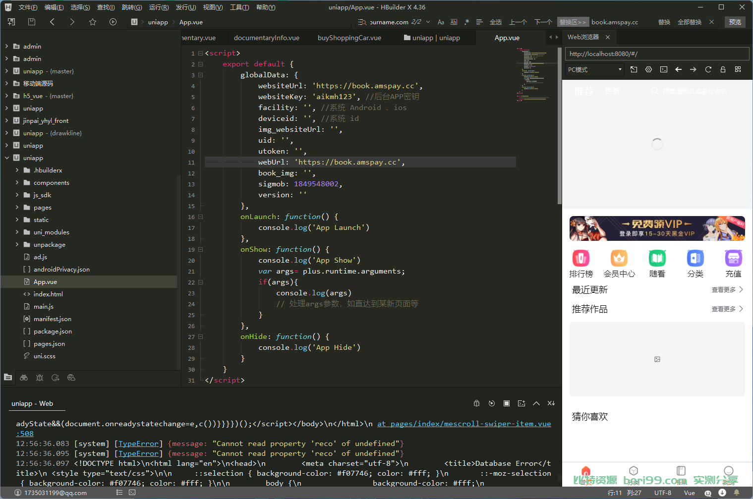Screen dimensions: 753x499
Task: Open the 文件(F) menu
Action: (x=28, y=7)
